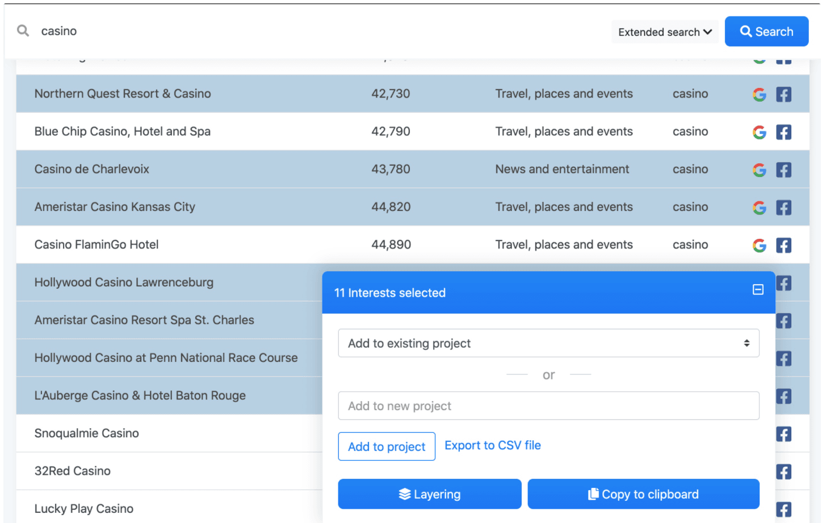Click Ameristar Casino Resort Spa St. Charles
The image size is (822, 523).
[x=144, y=320]
